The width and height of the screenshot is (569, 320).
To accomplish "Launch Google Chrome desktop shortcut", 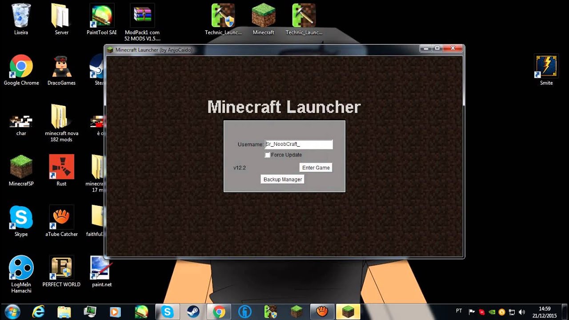I will click(x=21, y=70).
